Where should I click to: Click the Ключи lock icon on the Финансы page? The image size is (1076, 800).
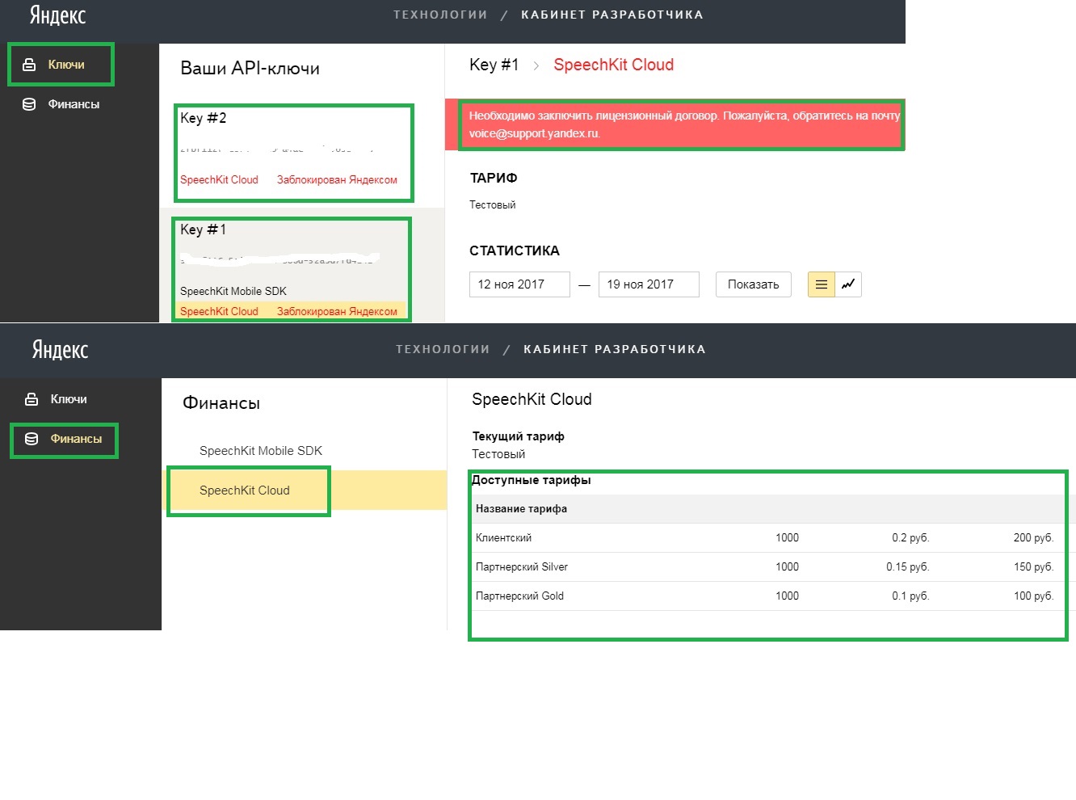[32, 399]
